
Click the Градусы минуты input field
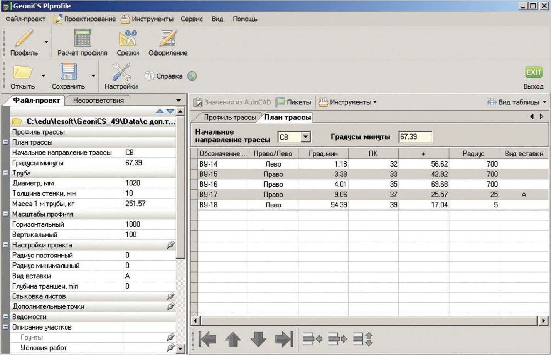click(415, 137)
